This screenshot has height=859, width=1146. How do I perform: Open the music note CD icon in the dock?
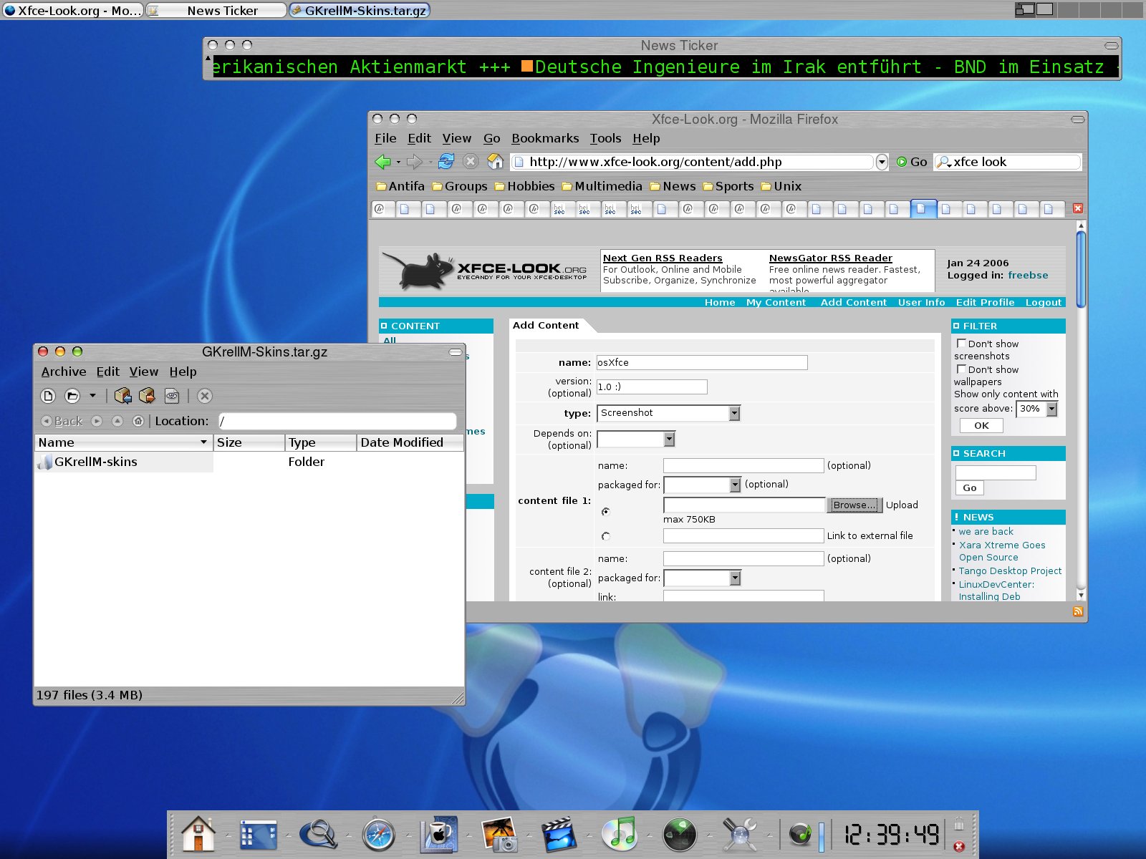[x=620, y=834]
